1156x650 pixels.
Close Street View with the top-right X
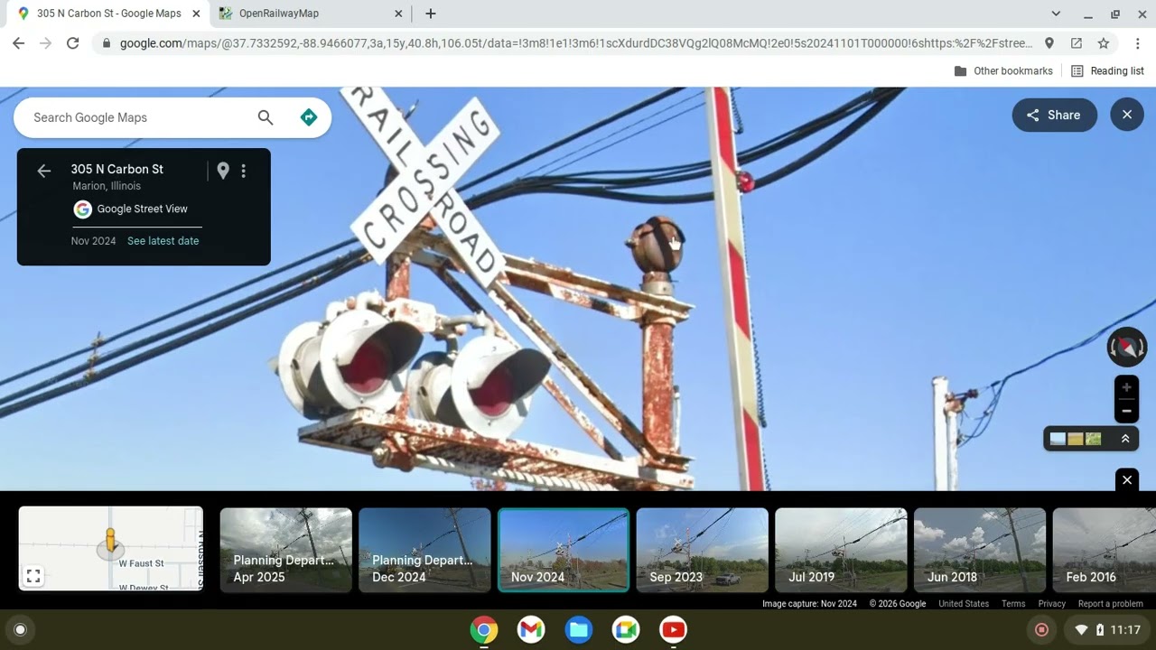(x=1127, y=115)
